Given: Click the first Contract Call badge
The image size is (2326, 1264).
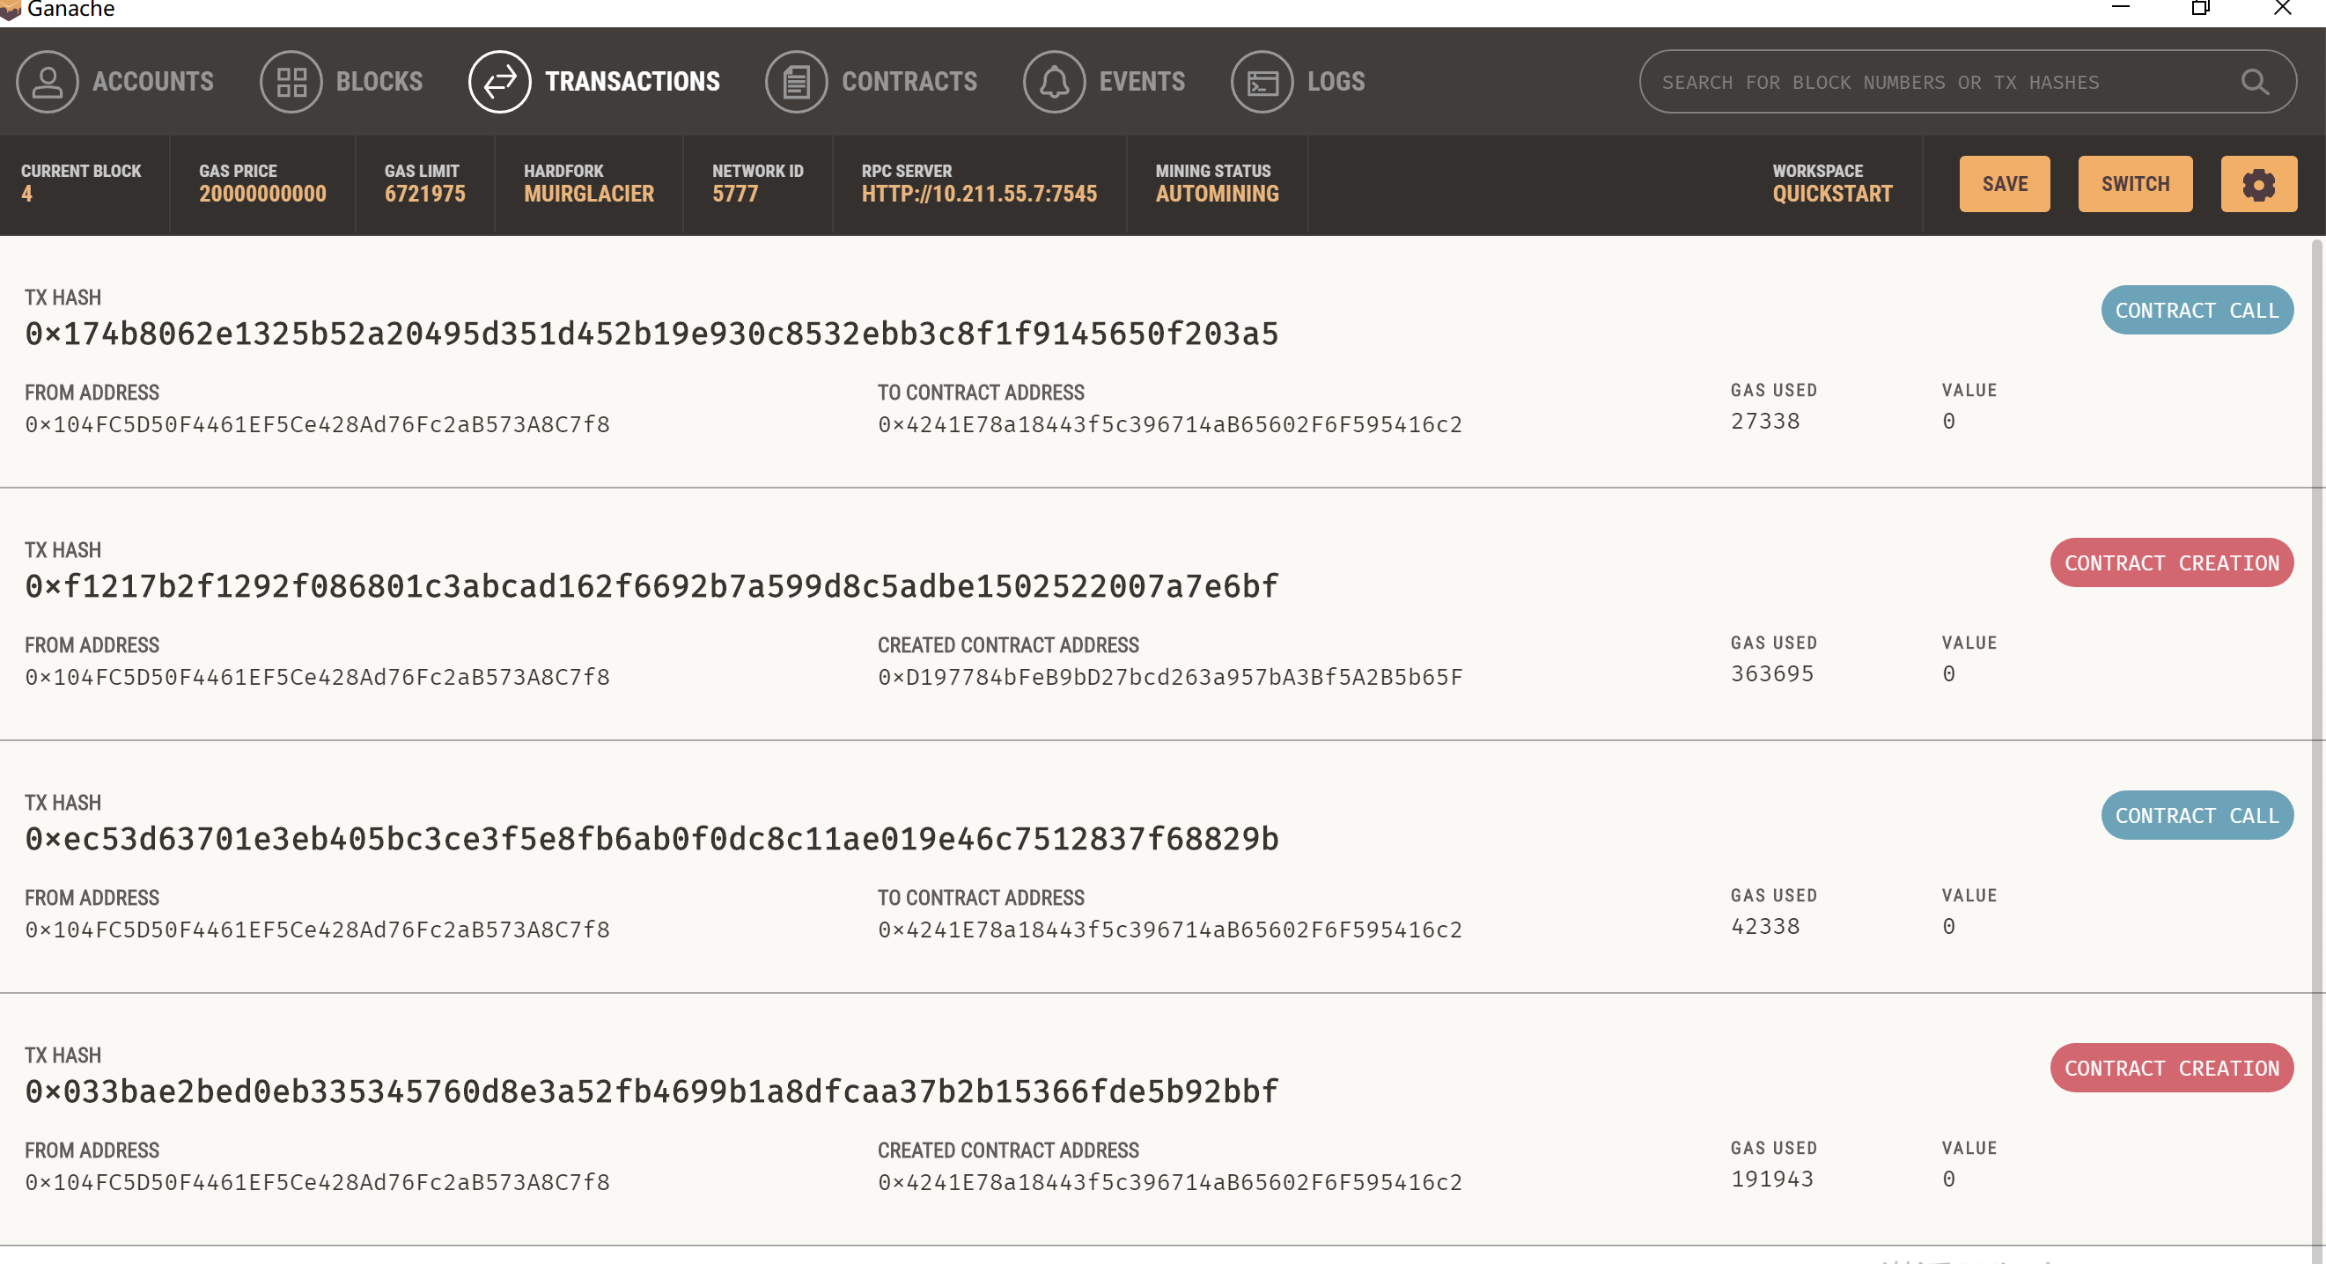Looking at the screenshot, I should click(x=2196, y=311).
